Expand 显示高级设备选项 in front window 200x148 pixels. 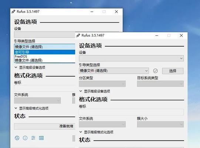(95, 91)
